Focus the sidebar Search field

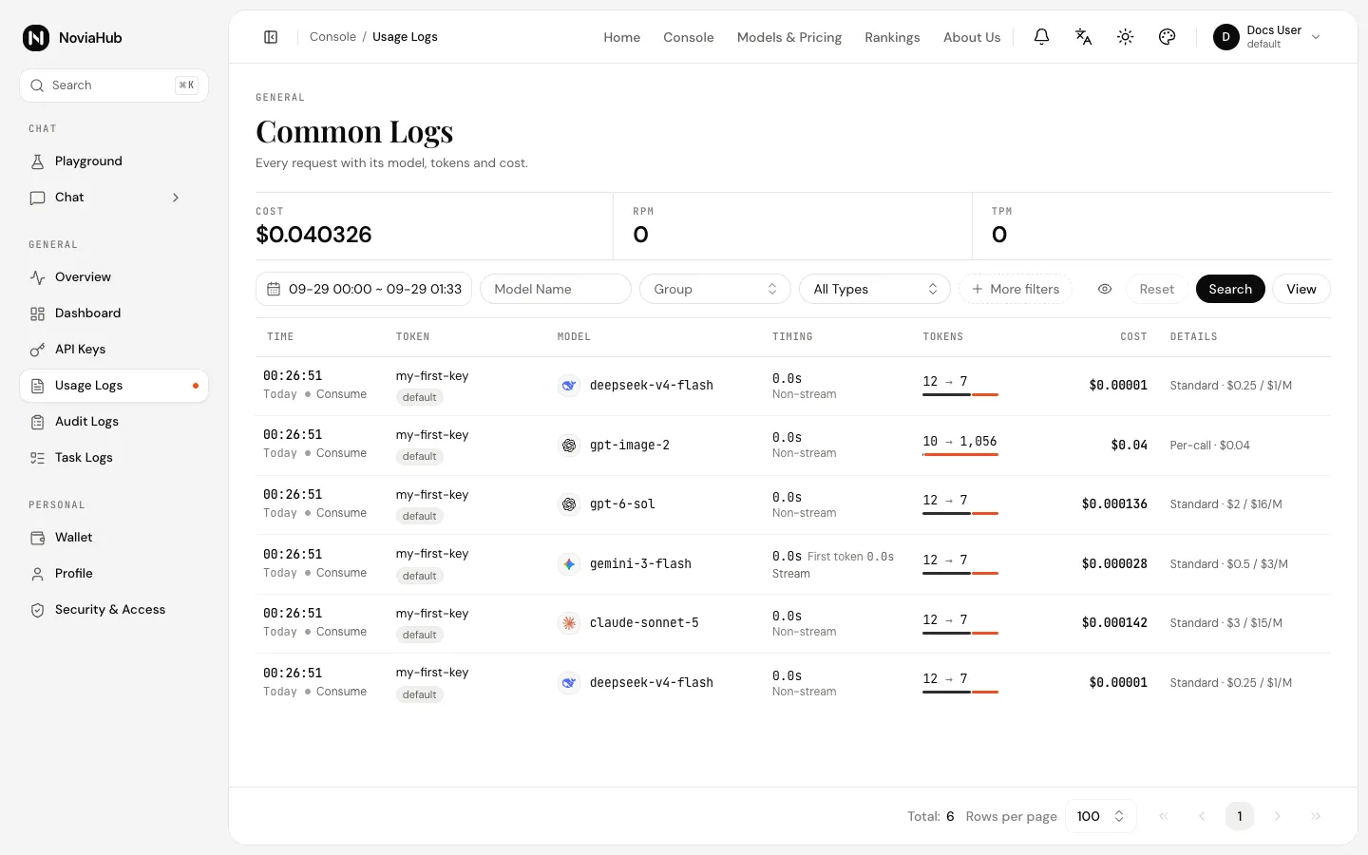click(x=114, y=85)
